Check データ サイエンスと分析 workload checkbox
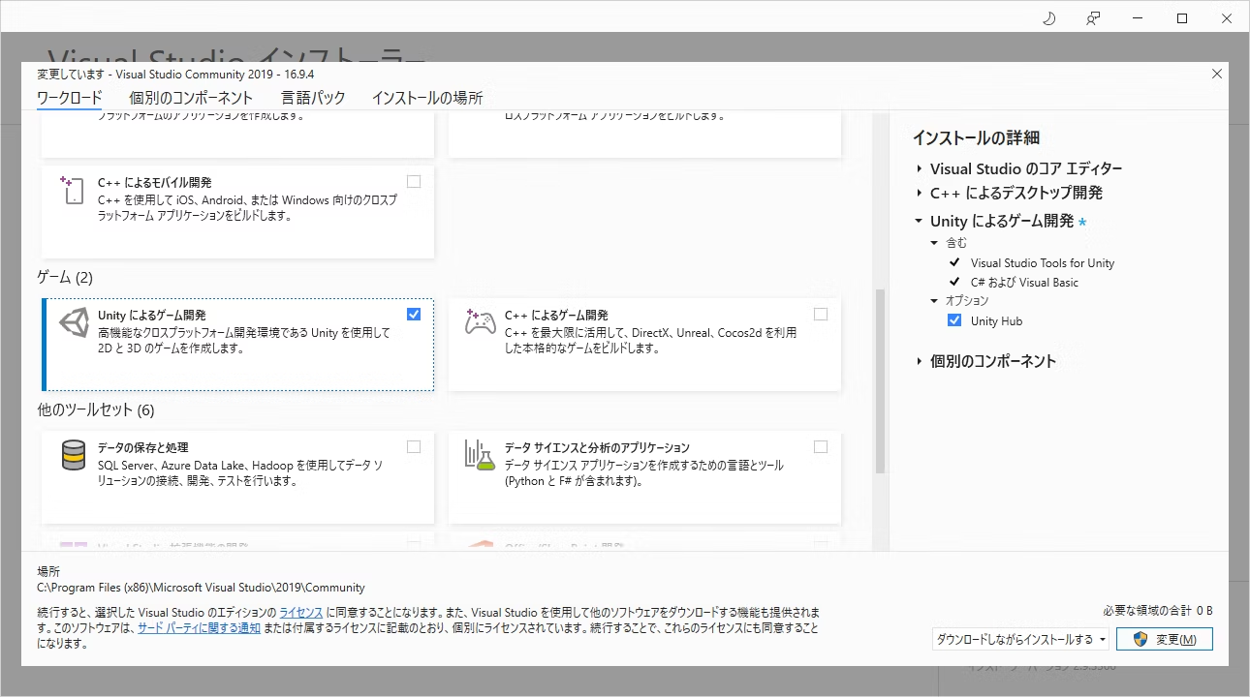 point(821,446)
